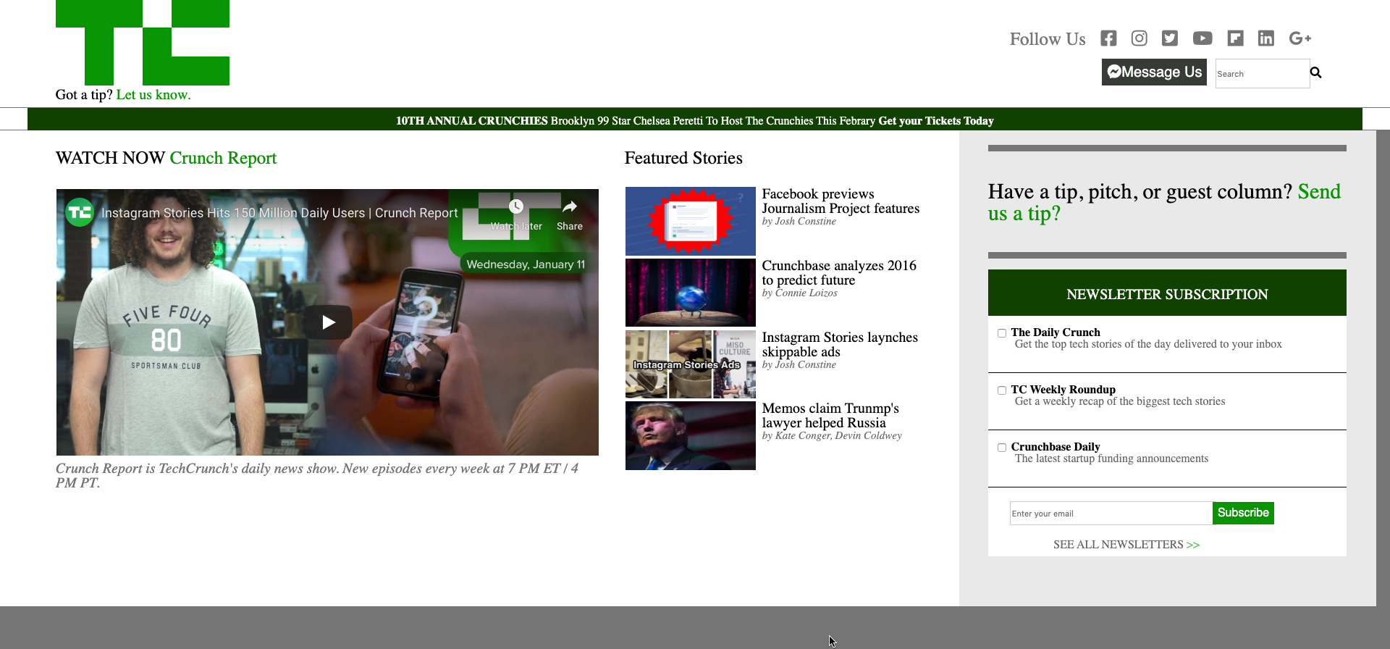The height and width of the screenshot is (649, 1390).
Task: Play the Crunch Report video
Action: 328,322
